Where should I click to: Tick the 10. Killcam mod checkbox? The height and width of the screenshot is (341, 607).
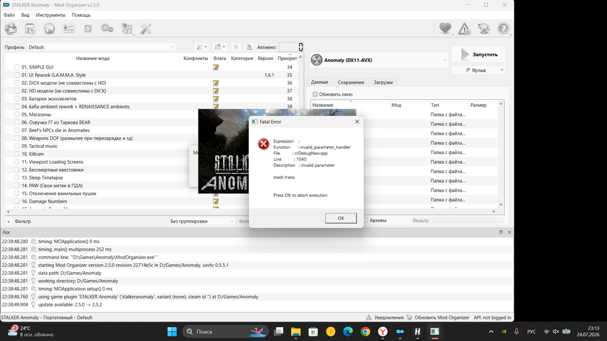click(16, 154)
